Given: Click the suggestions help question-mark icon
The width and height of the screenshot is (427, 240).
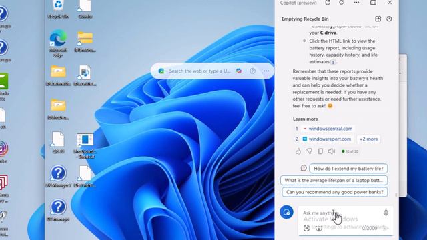Looking at the screenshot, I should pos(304,168).
